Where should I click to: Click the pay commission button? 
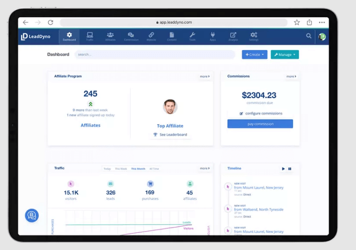[260, 124]
